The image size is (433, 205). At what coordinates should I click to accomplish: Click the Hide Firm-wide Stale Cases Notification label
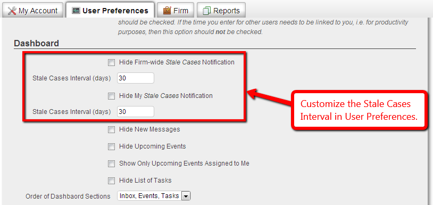click(177, 62)
